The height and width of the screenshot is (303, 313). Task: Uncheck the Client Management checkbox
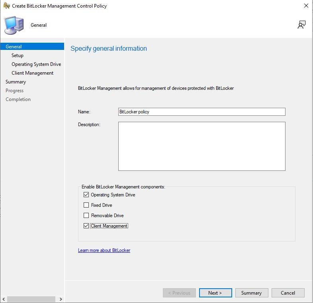[86, 226]
